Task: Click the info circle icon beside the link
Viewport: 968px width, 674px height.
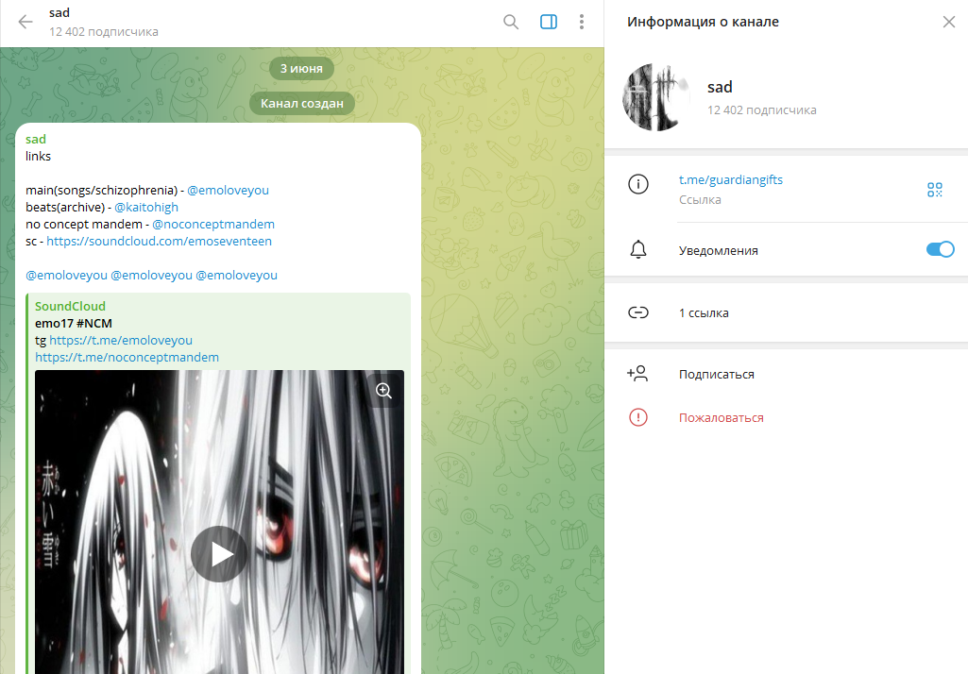Action: (638, 184)
